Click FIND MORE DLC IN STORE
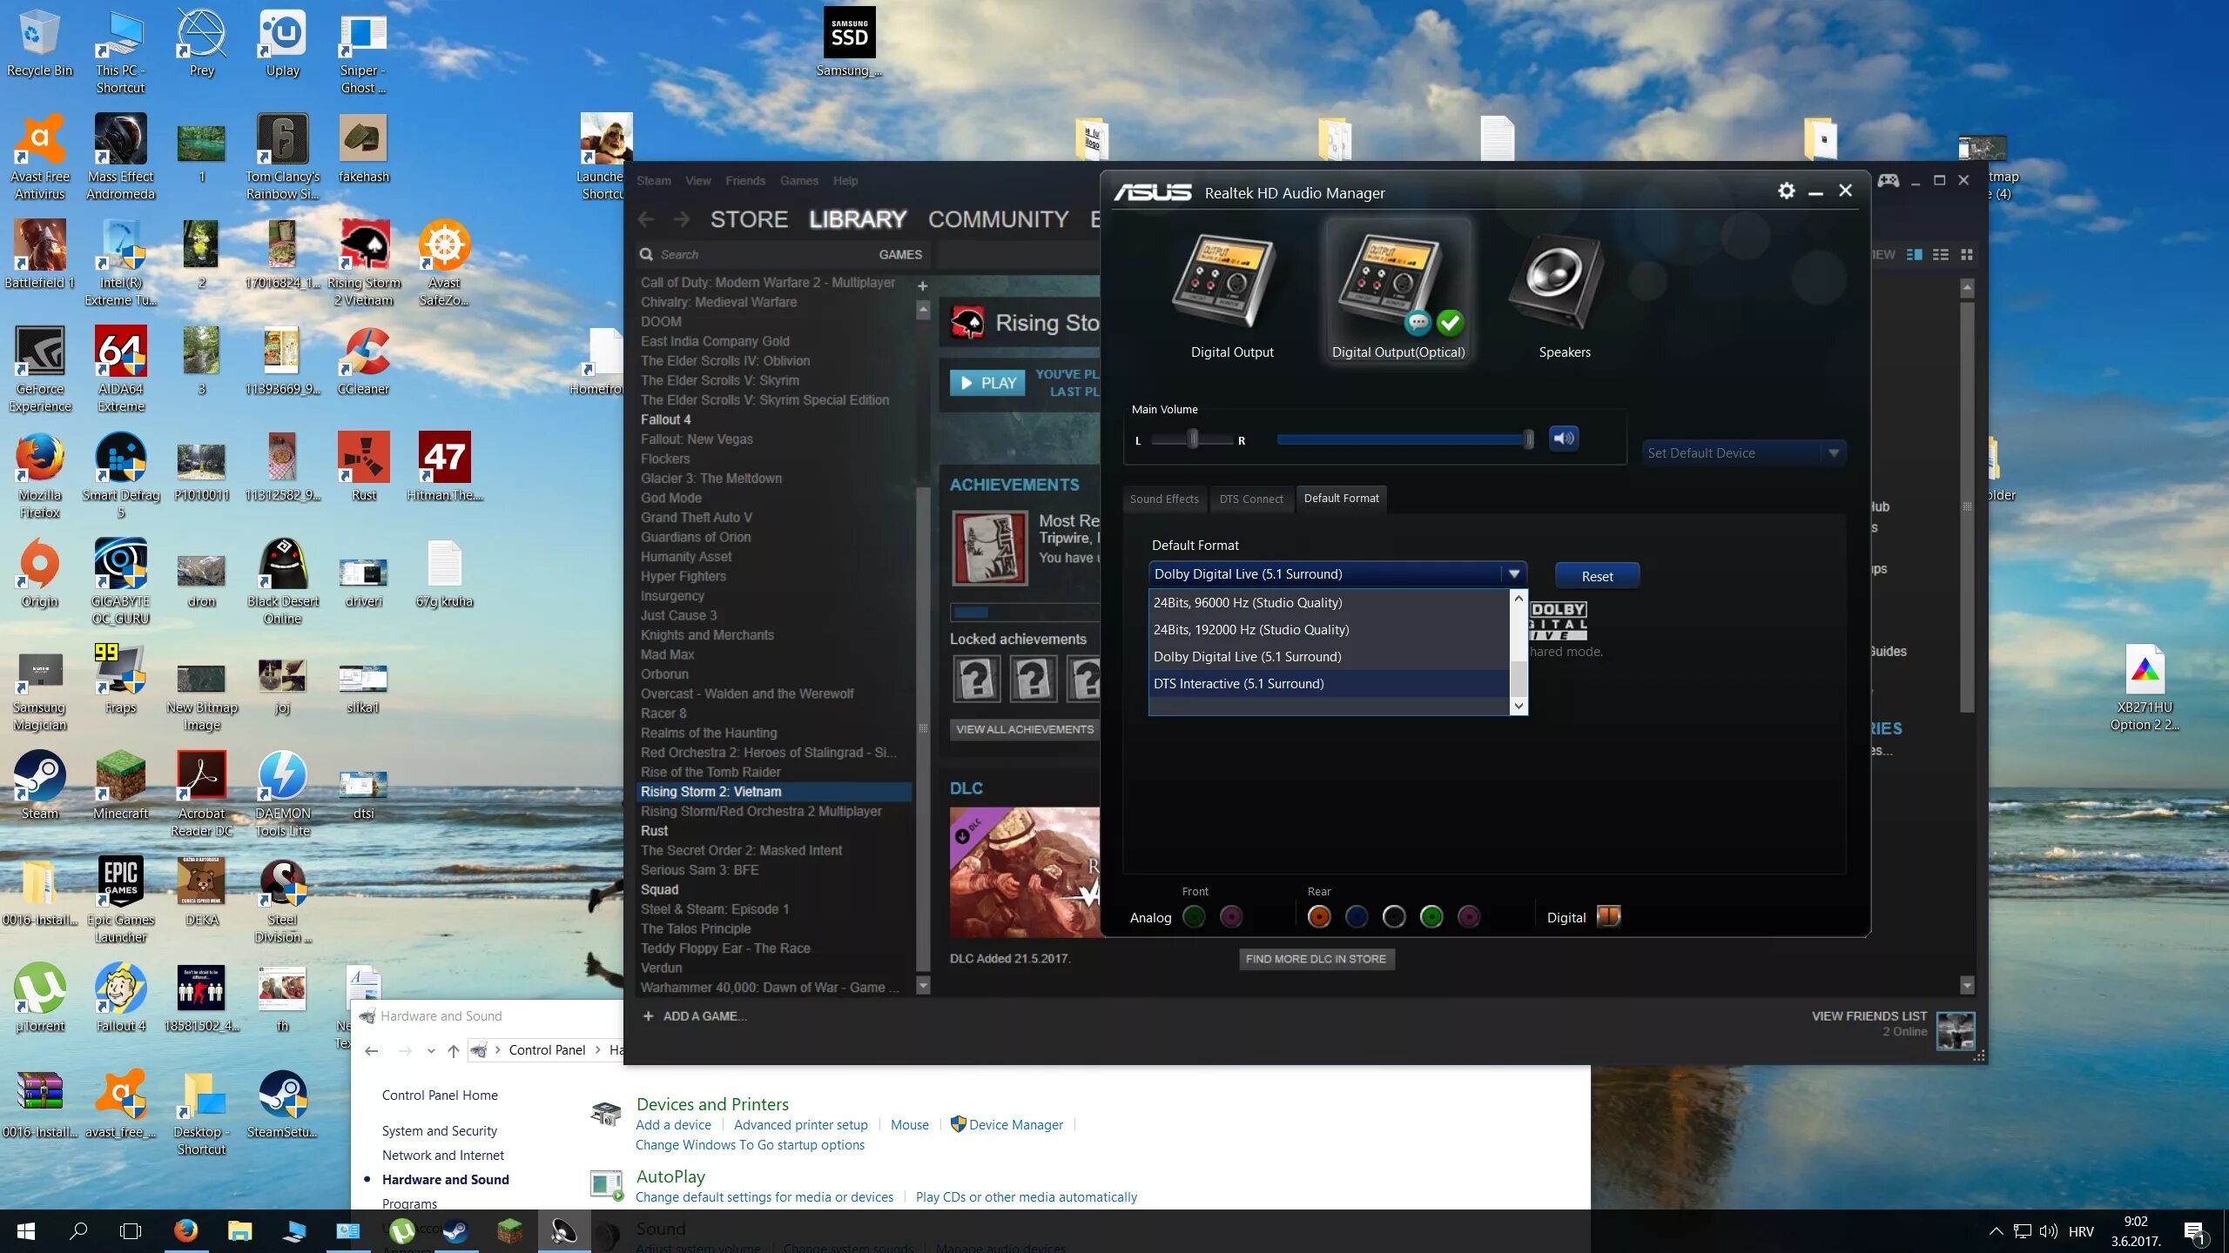This screenshot has height=1253, width=2229. (1316, 959)
